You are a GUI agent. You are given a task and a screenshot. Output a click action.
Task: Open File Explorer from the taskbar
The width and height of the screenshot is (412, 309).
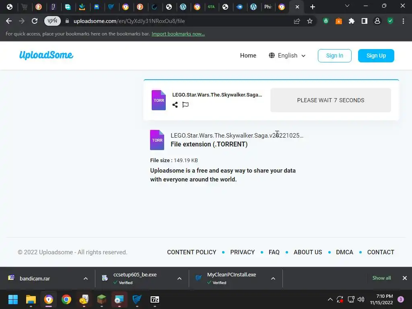[31, 299]
